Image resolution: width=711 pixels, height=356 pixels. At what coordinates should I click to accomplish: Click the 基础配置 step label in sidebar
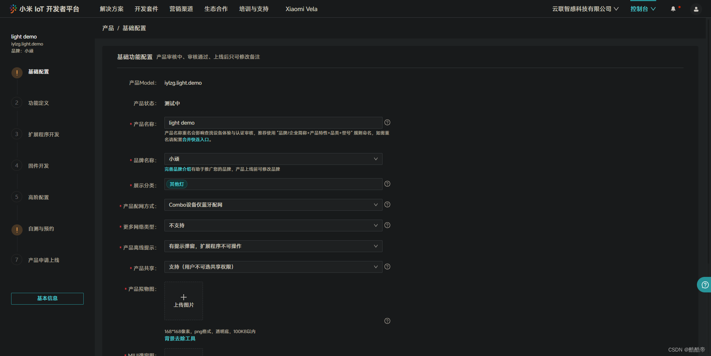click(39, 72)
